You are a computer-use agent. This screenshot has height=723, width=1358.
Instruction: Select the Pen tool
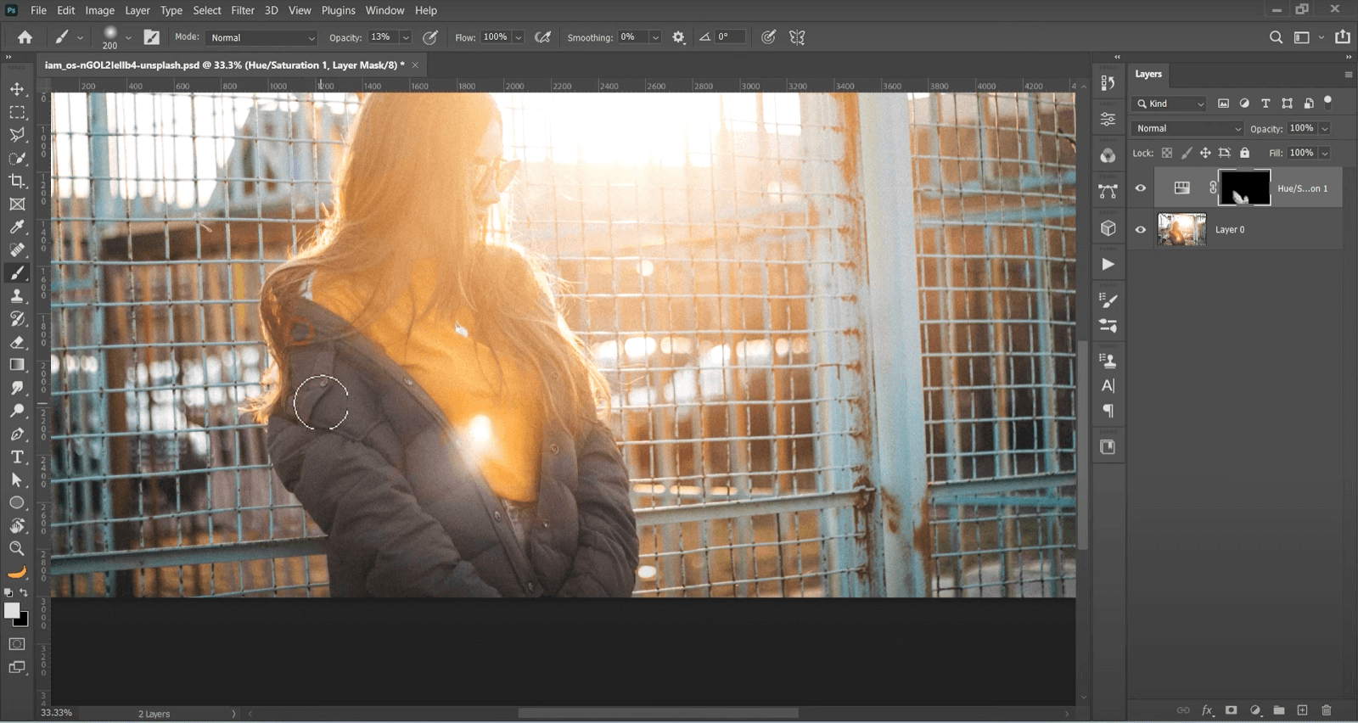pos(17,434)
